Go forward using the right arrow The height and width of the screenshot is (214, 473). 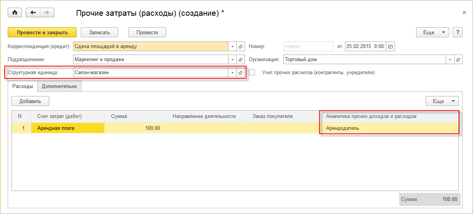pyautogui.click(x=47, y=13)
